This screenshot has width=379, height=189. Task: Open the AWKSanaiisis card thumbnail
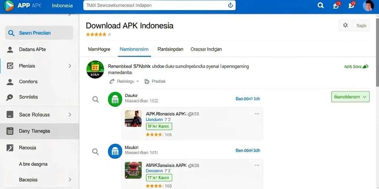tap(133, 170)
